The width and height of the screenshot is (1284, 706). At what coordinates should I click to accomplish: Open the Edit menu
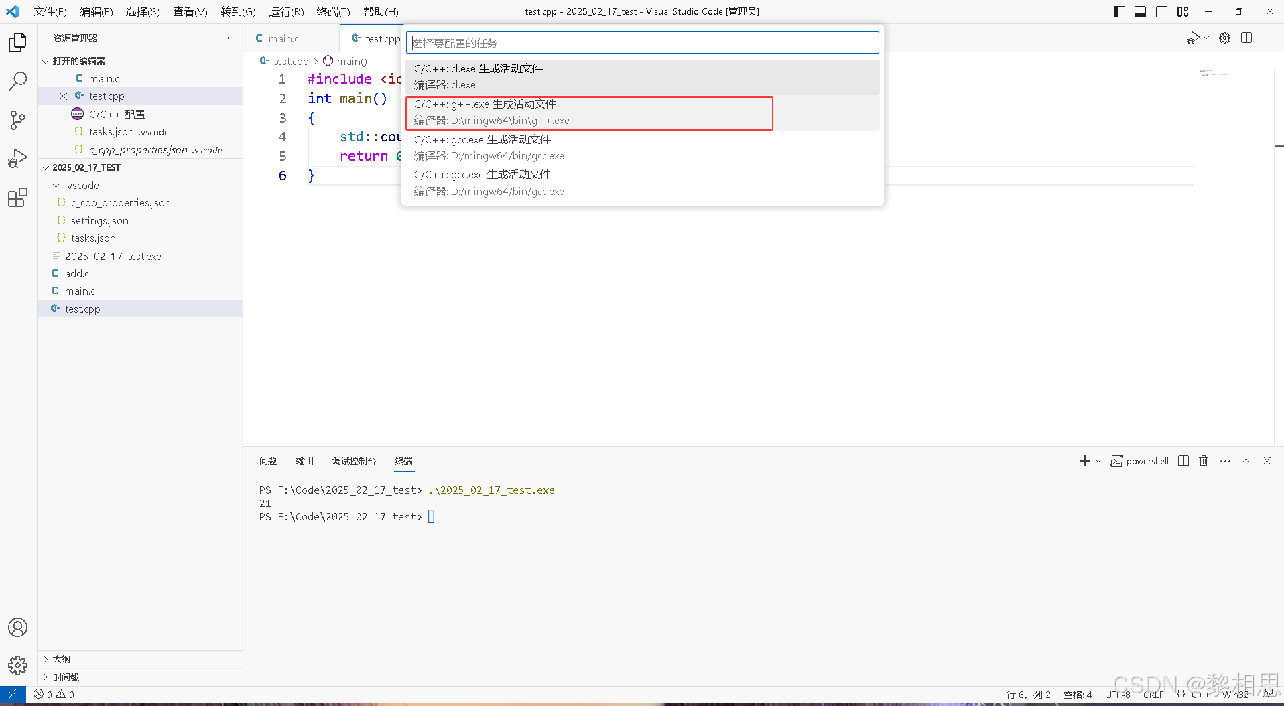(96, 11)
